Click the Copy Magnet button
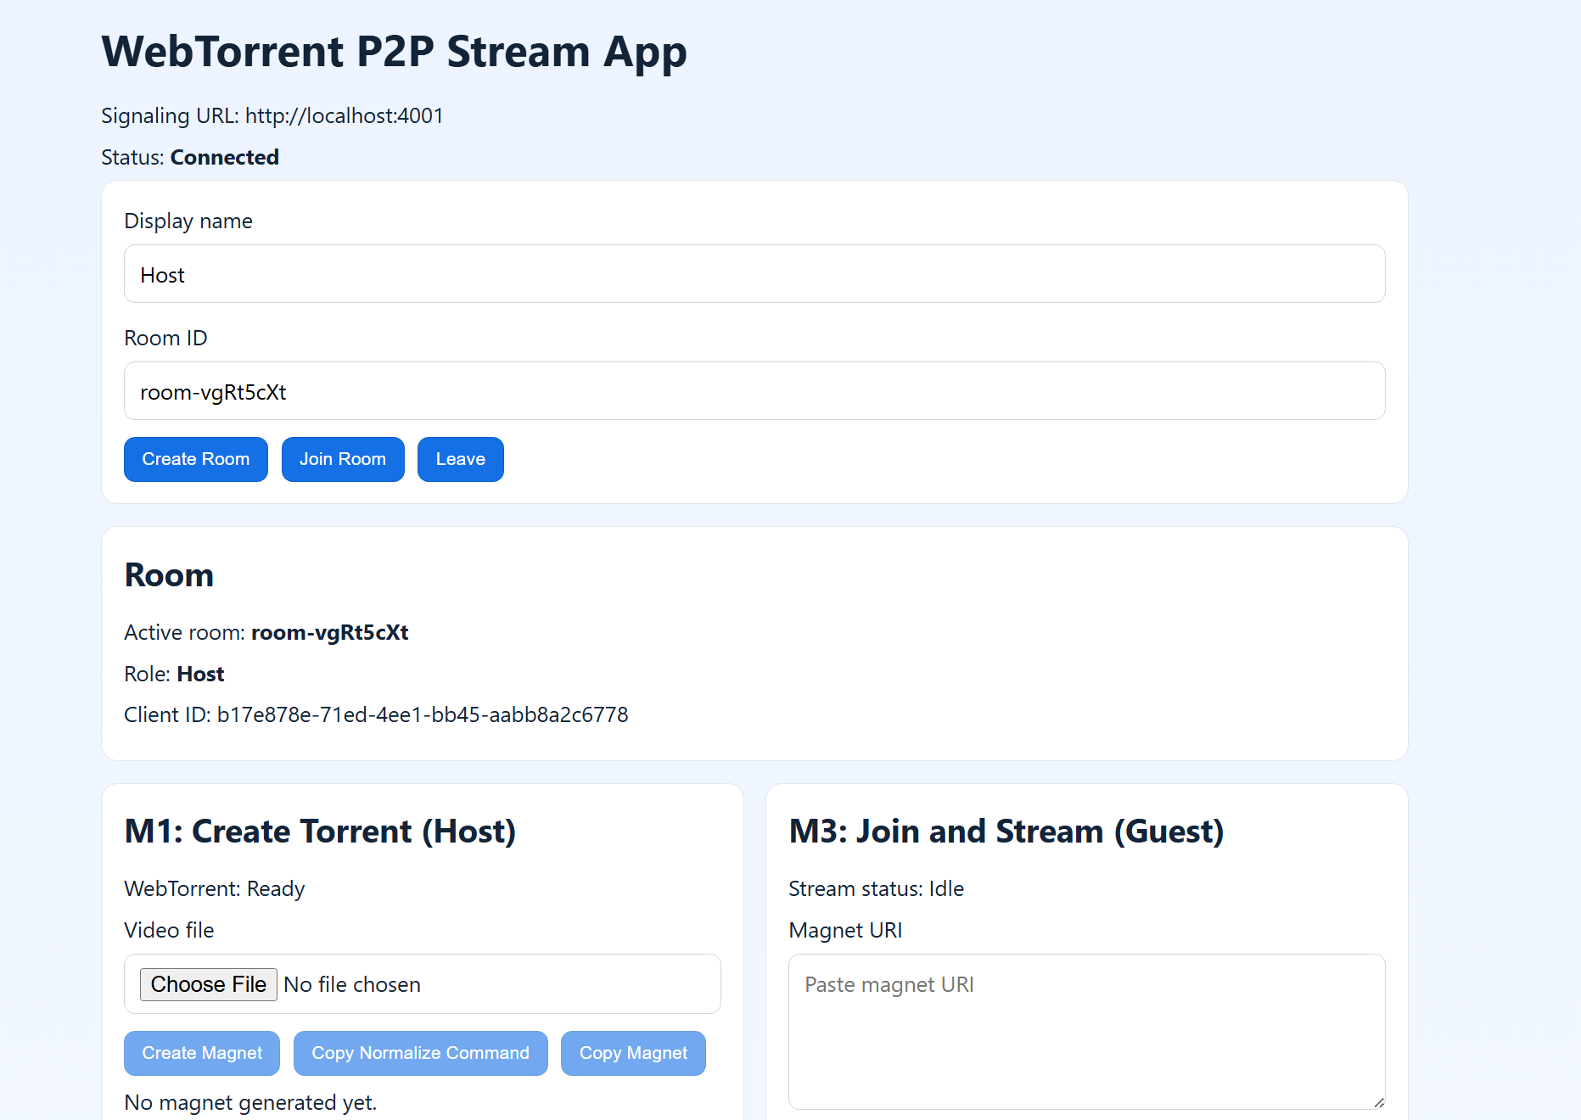Viewport: 1581px width, 1120px height. [633, 1053]
